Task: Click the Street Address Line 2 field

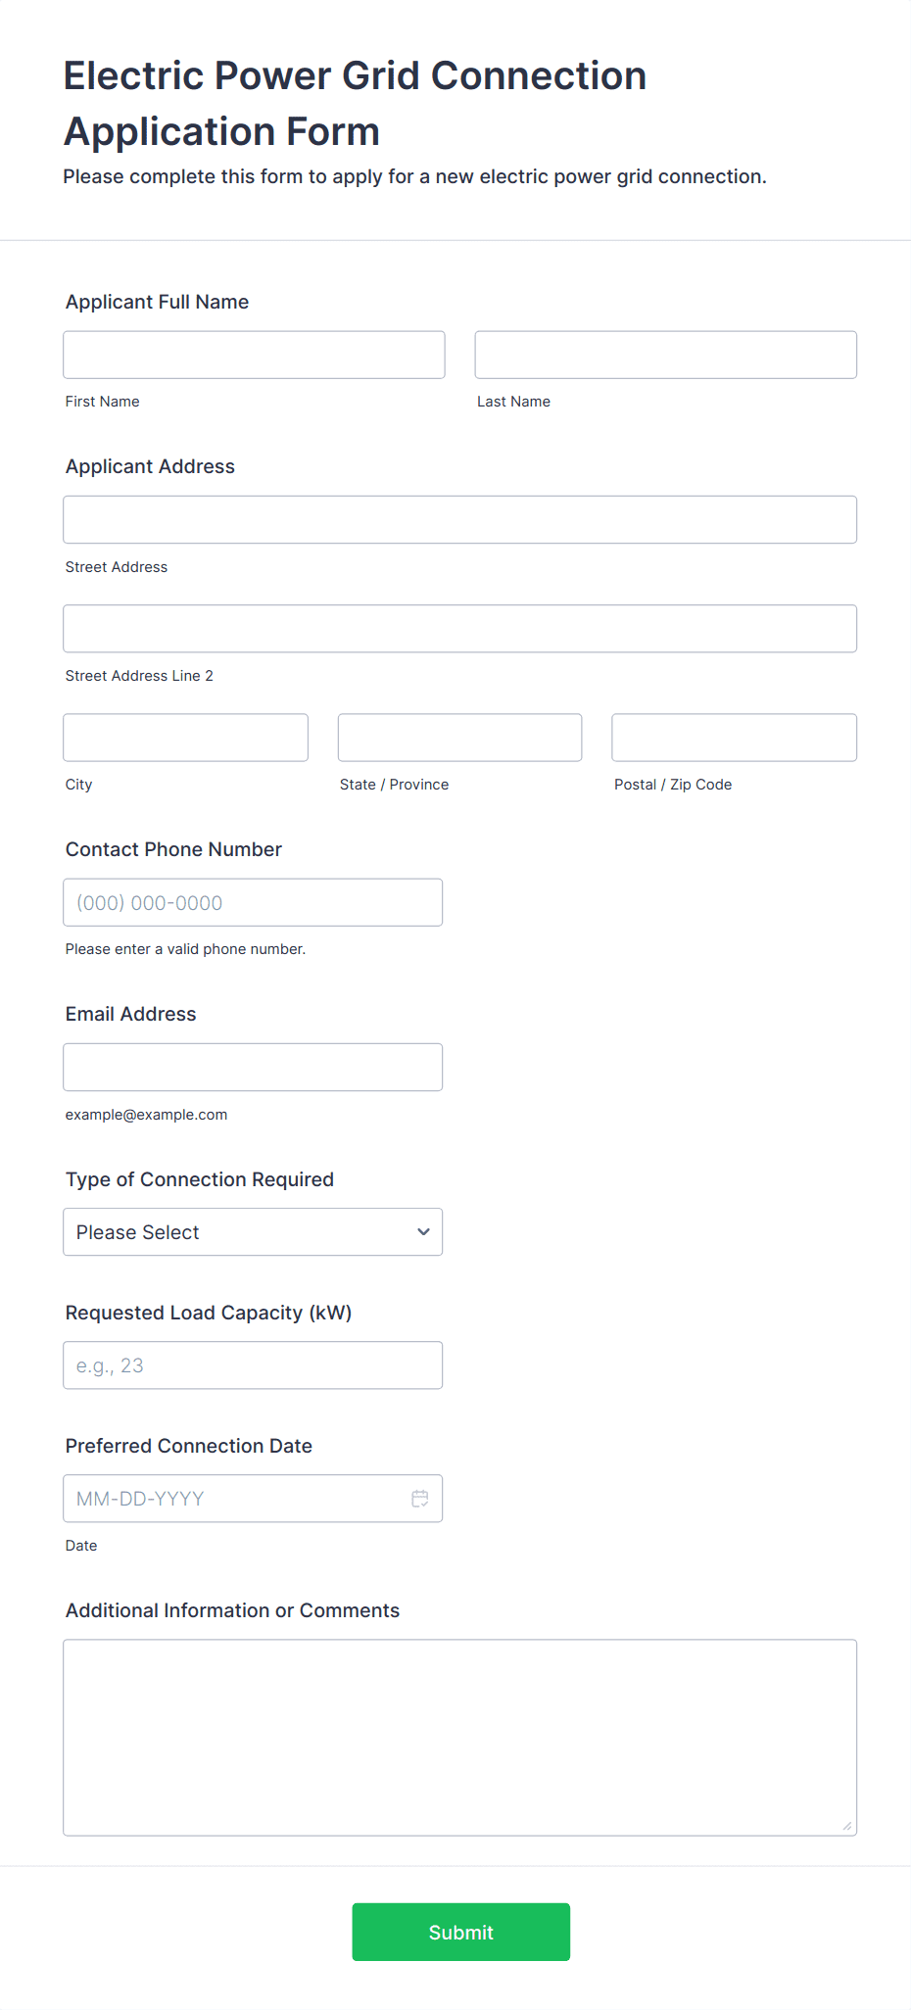Action: tap(459, 628)
